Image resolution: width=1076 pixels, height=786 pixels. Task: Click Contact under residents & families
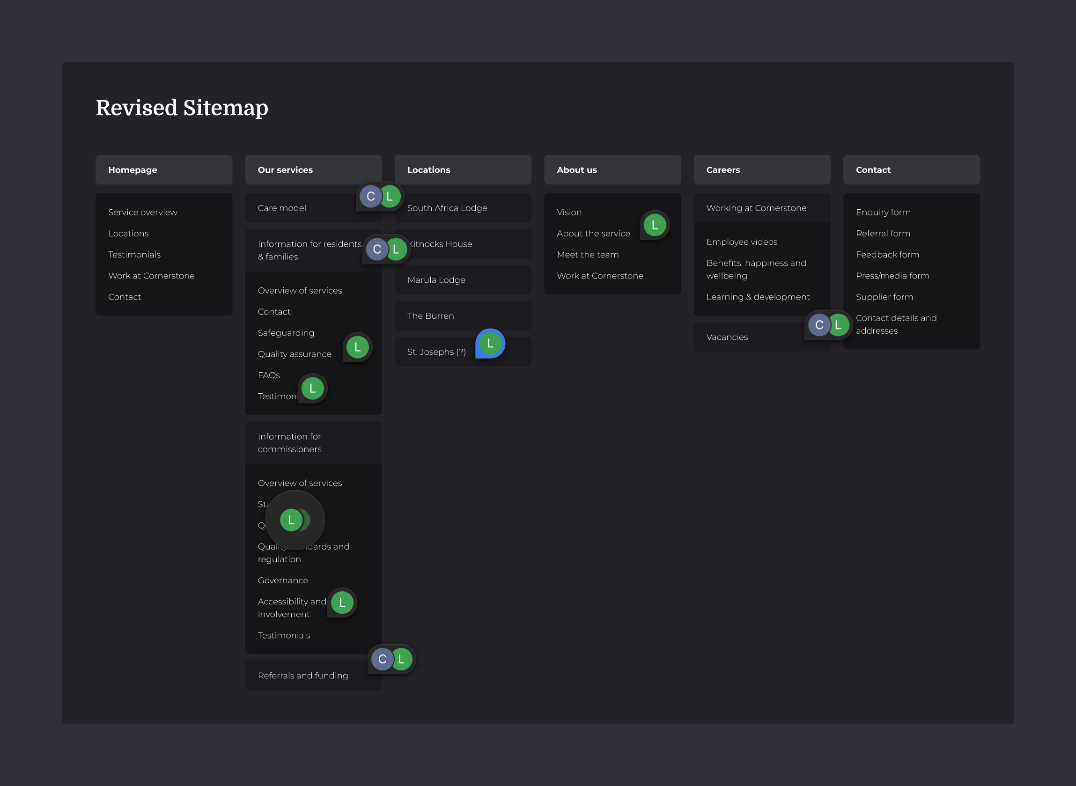tap(274, 312)
